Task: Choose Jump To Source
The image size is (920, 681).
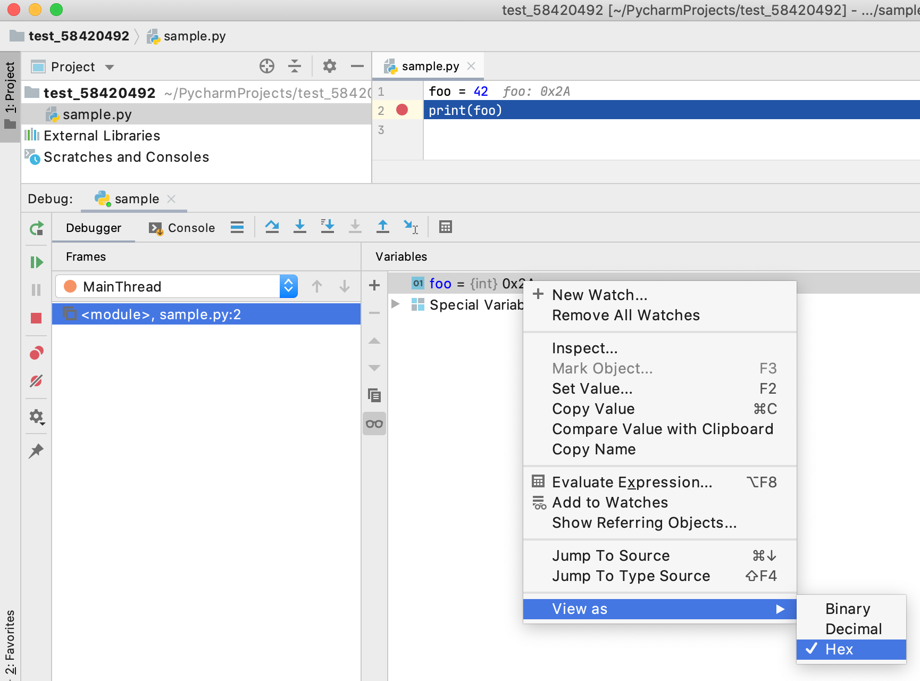Action: pyautogui.click(x=659, y=555)
